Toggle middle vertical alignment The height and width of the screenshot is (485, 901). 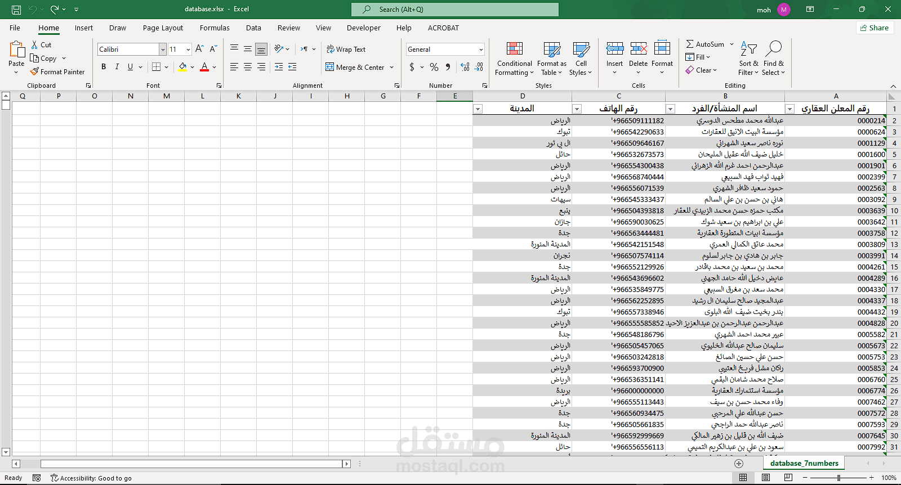pos(248,49)
